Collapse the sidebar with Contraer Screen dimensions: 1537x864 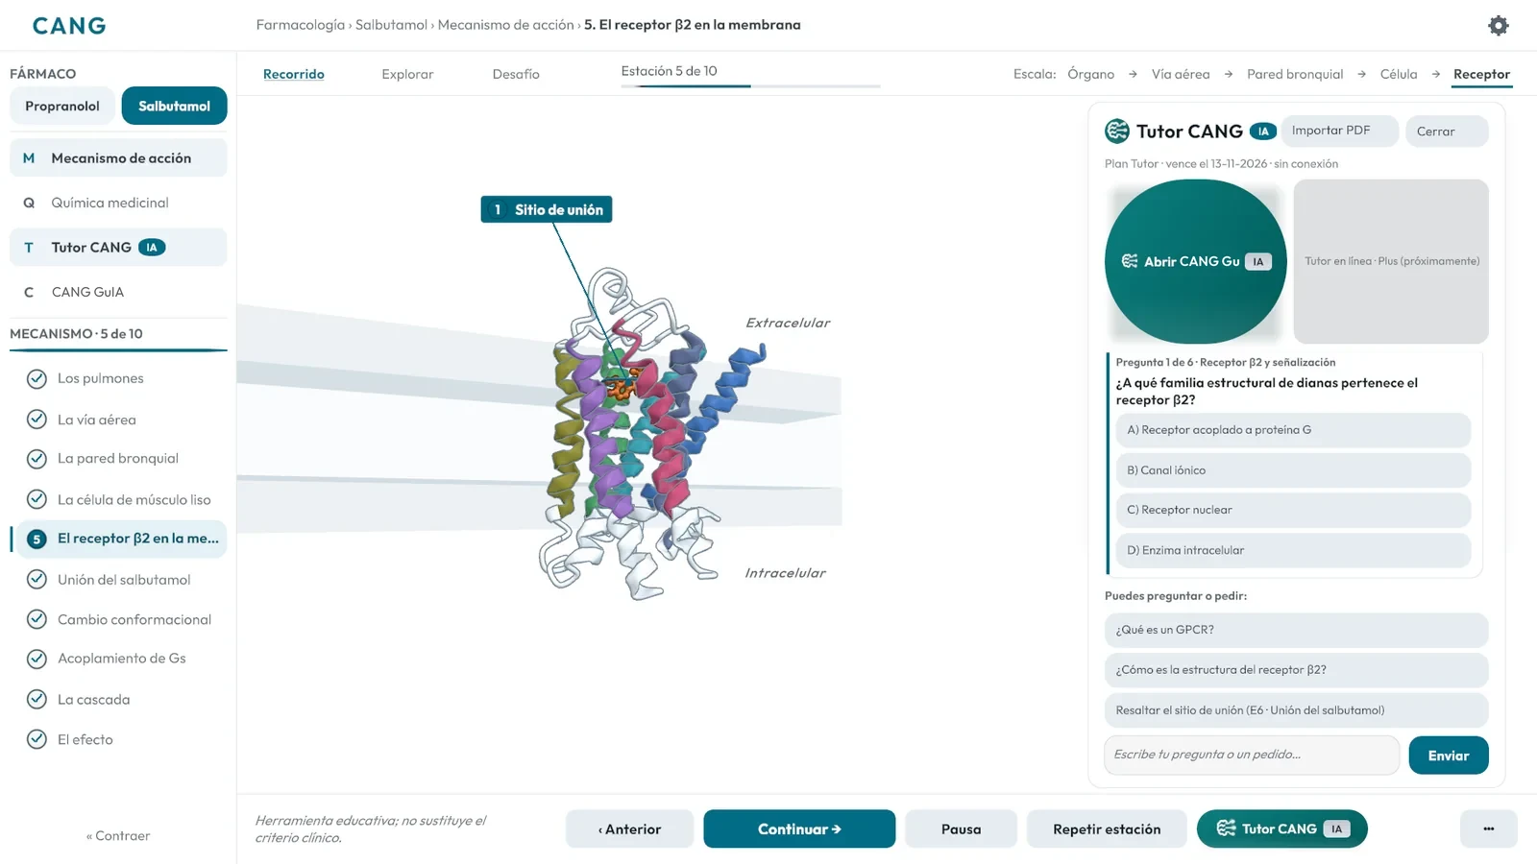tap(118, 836)
